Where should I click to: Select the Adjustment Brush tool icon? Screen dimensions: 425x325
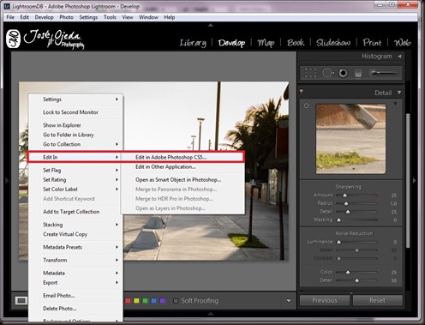pyautogui.click(x=383, y=73)
